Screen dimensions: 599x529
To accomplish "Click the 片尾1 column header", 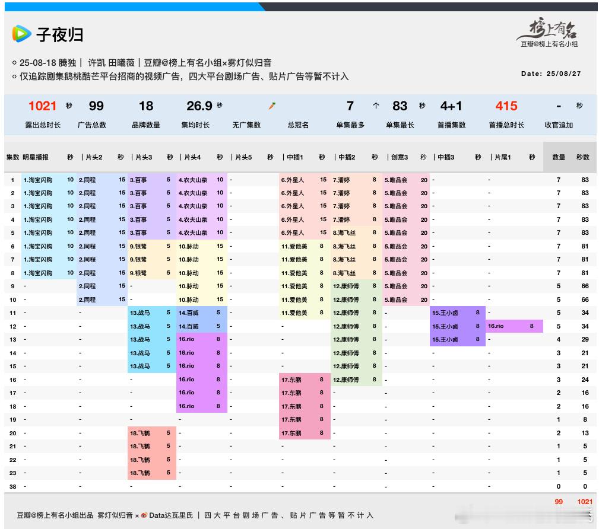I will pos(503,157).
